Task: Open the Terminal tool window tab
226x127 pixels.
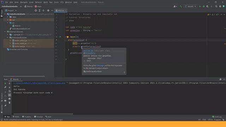Action: (38, 117)
